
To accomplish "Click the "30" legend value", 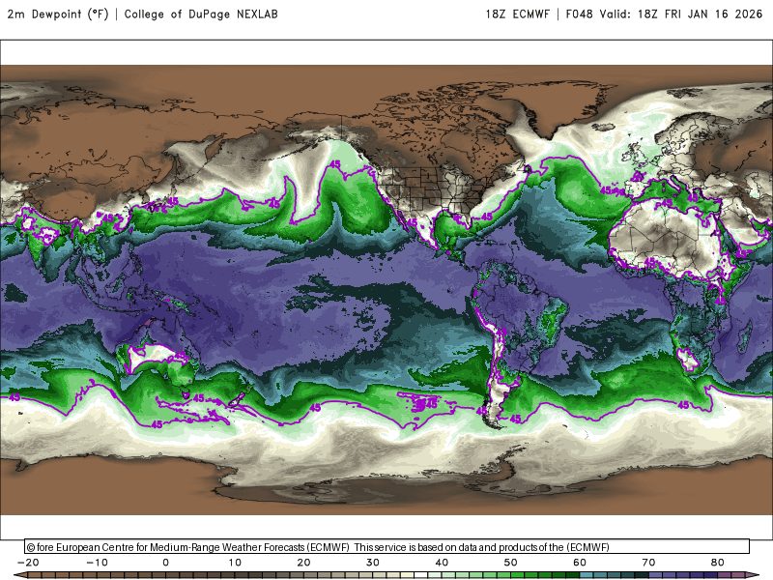I will [373, 563].
